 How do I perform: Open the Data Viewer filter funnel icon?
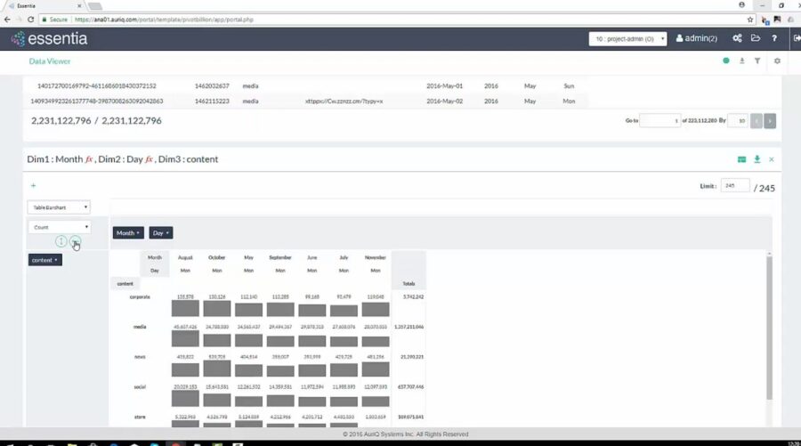757,61
